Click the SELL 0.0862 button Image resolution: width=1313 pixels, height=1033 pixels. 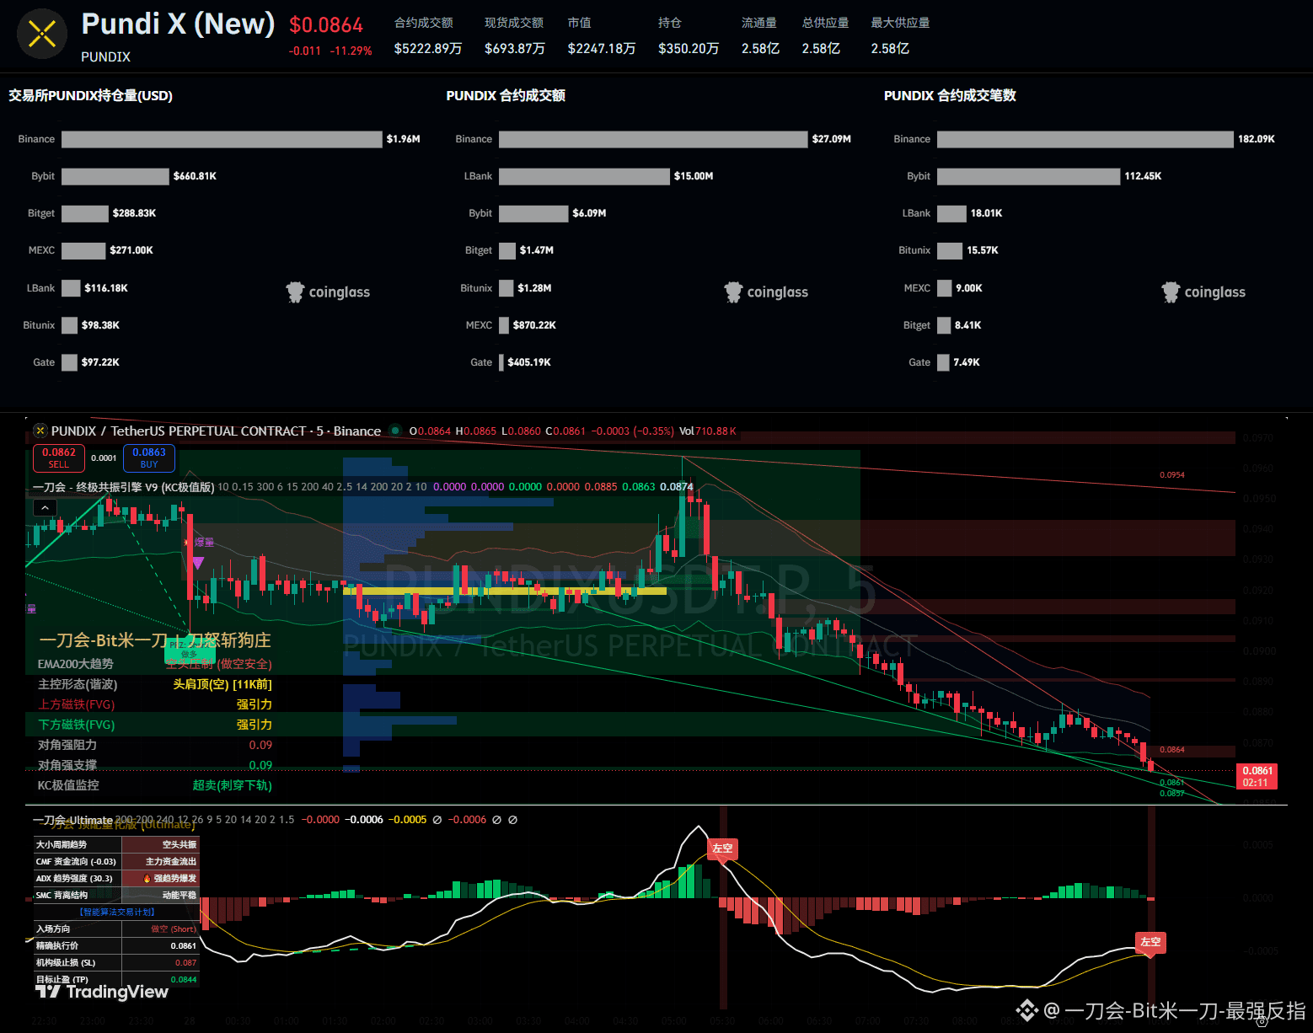[59, 458]
